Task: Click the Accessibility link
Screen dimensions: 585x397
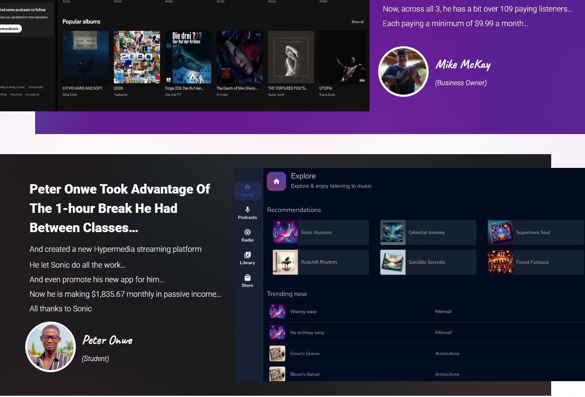Action: pyautogui.click(x=33, y=95)
